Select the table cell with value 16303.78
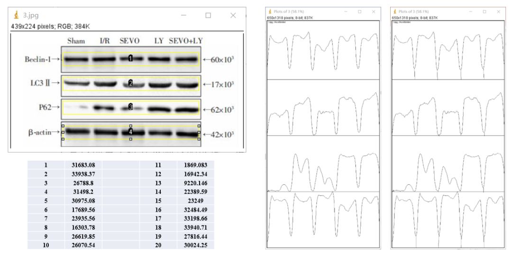This screenshot has height=258, width=512. 83,227
